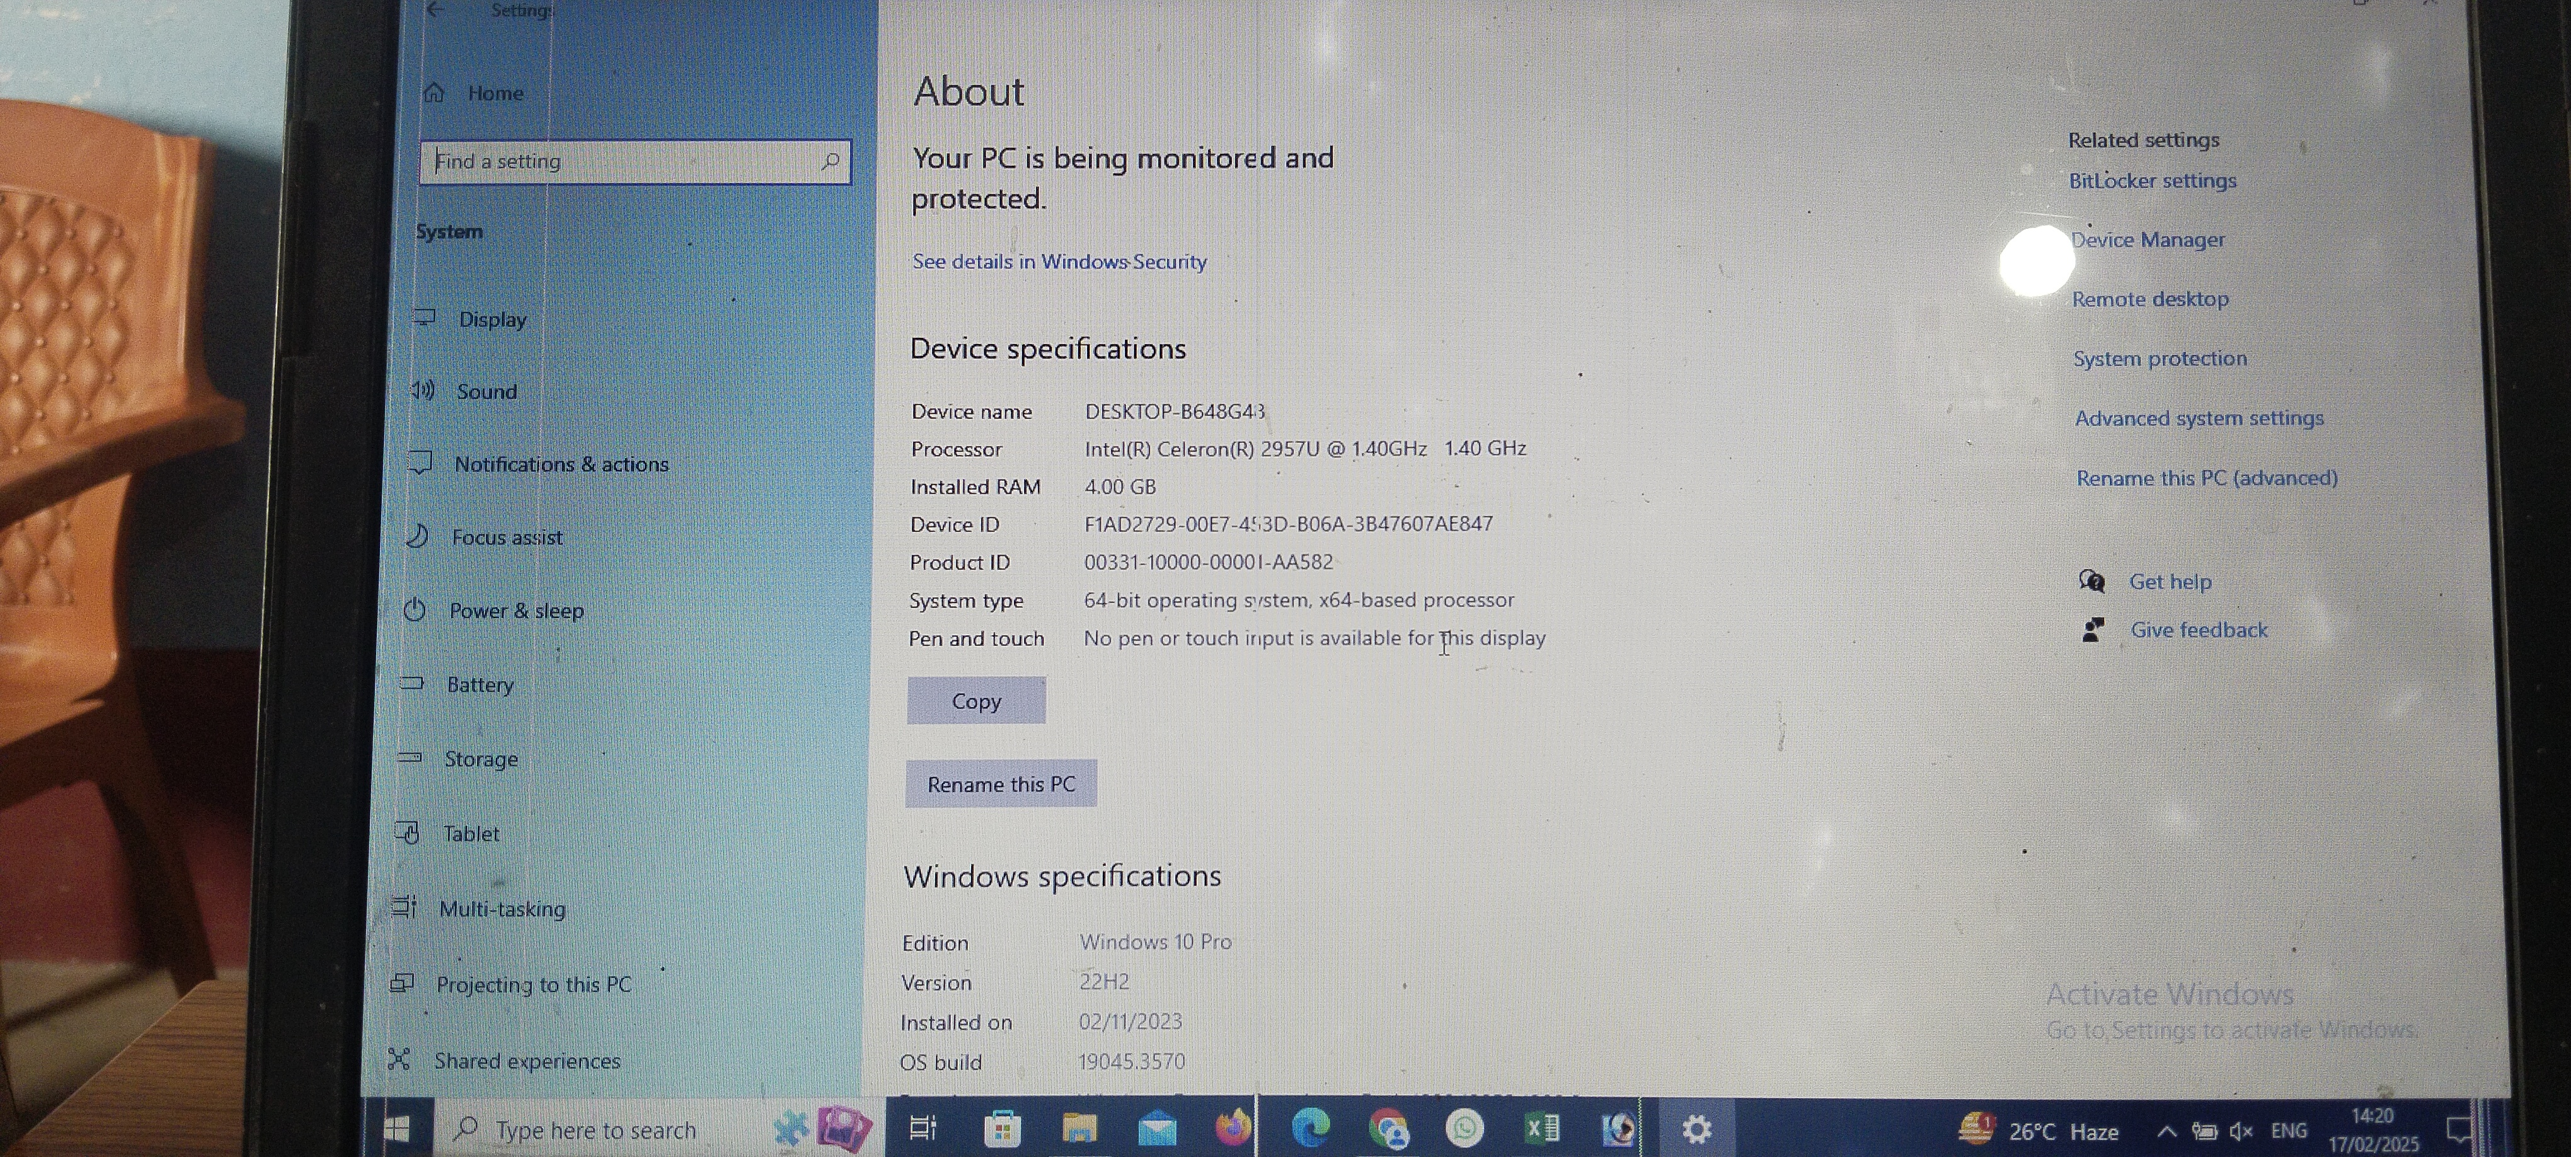This screenshot has width=2571, height=1157.
Task: Open Projecting to this PC
Action: click(511, 986)
